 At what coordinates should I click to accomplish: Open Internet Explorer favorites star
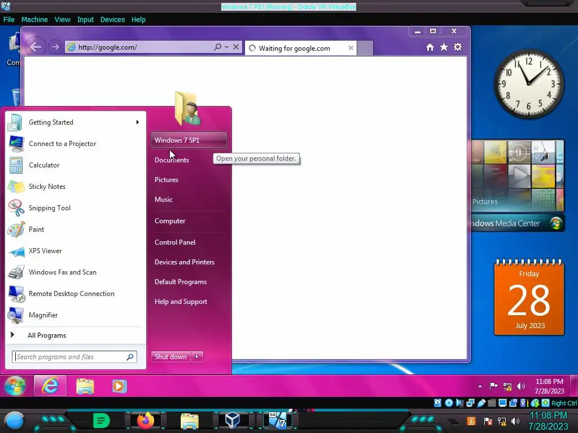(x=444, y=47)
